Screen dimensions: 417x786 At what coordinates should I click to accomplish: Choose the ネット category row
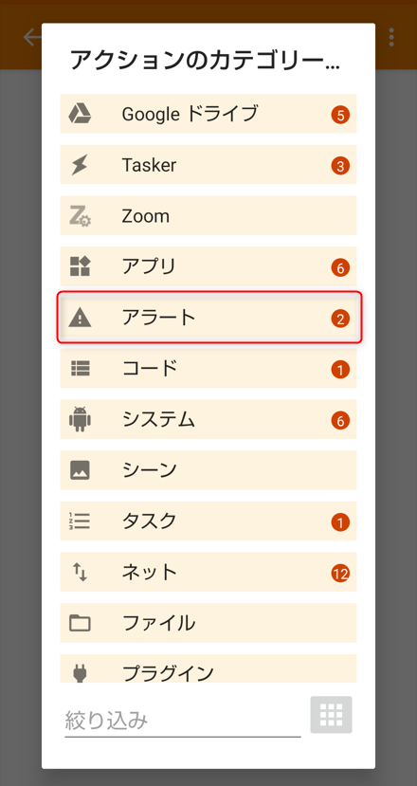[208, 572]
